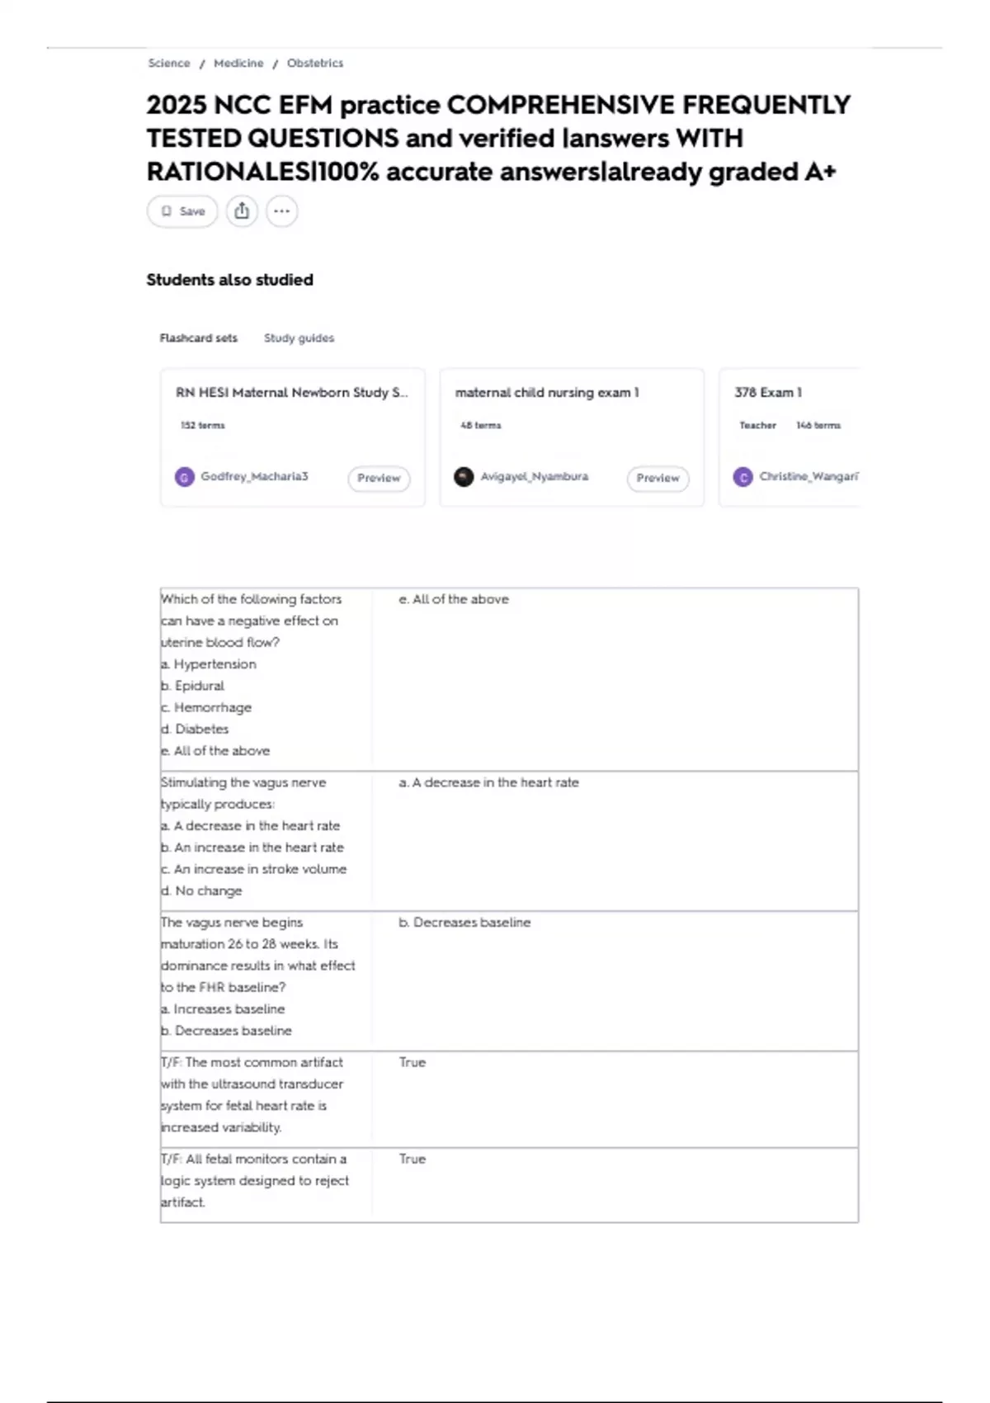Click Godfrey_Macharia3 avatar icon
The image size is (990, 1403).
click(185, 477)
